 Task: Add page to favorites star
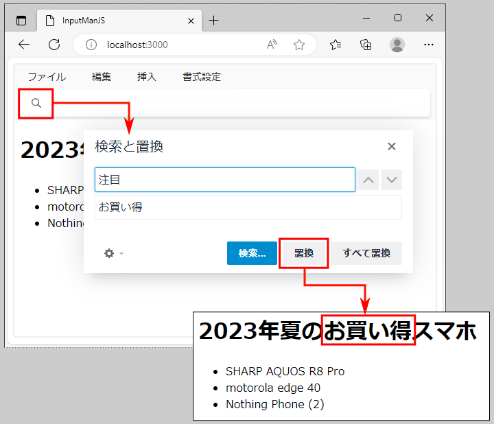pos(299,45)
